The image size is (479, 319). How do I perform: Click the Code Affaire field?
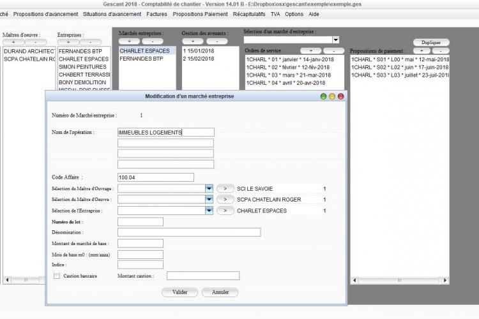(156, 177)
